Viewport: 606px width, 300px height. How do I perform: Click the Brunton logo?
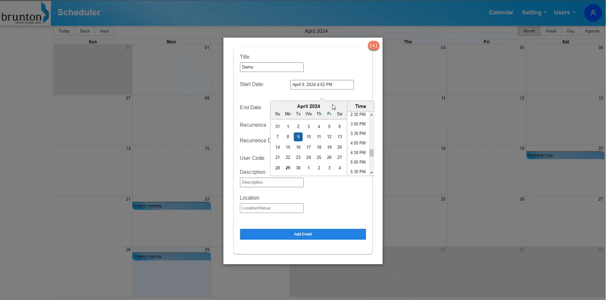[25, 13]
